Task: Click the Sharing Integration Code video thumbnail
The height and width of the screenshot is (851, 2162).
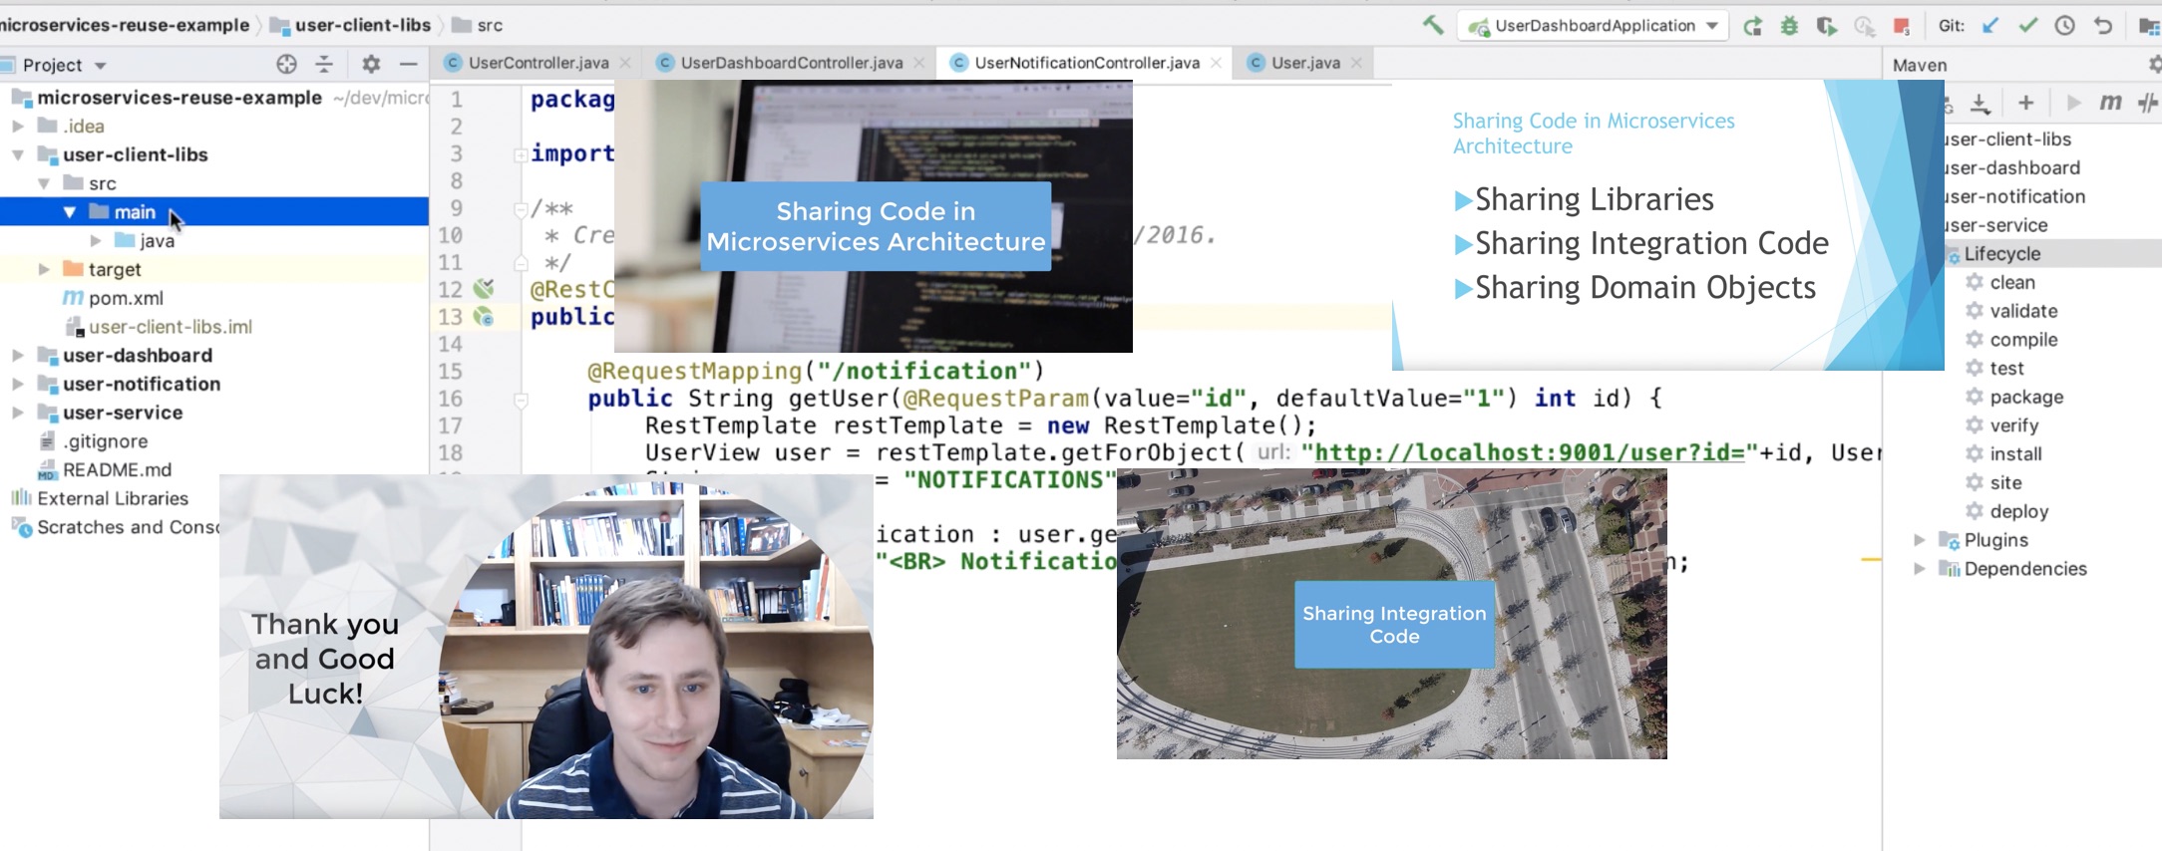Action: click(1392, 614)
